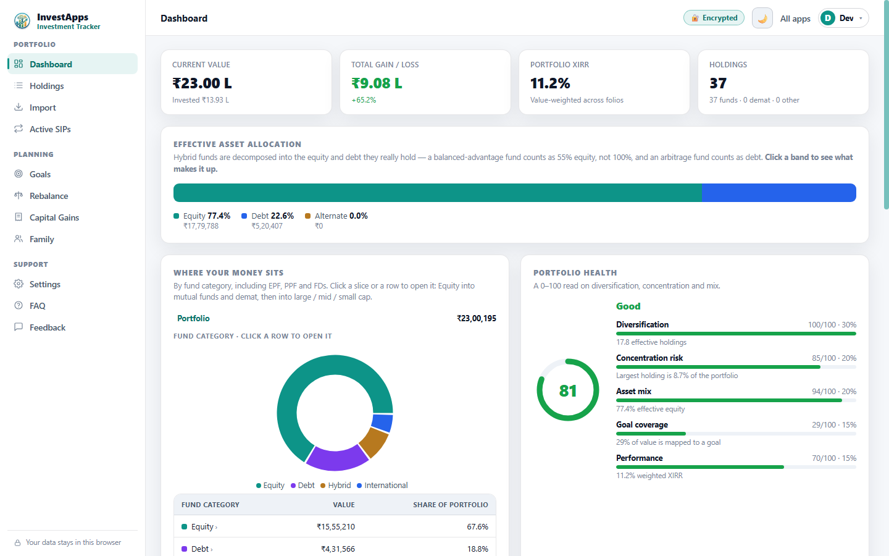Viewport: 889px width, 556px height.
Task: Click the health score 81 ring
Action: [x=567, y=390]
